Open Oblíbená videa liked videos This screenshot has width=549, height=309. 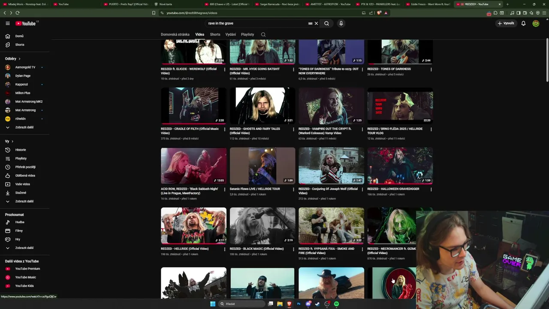click(24, 176)
